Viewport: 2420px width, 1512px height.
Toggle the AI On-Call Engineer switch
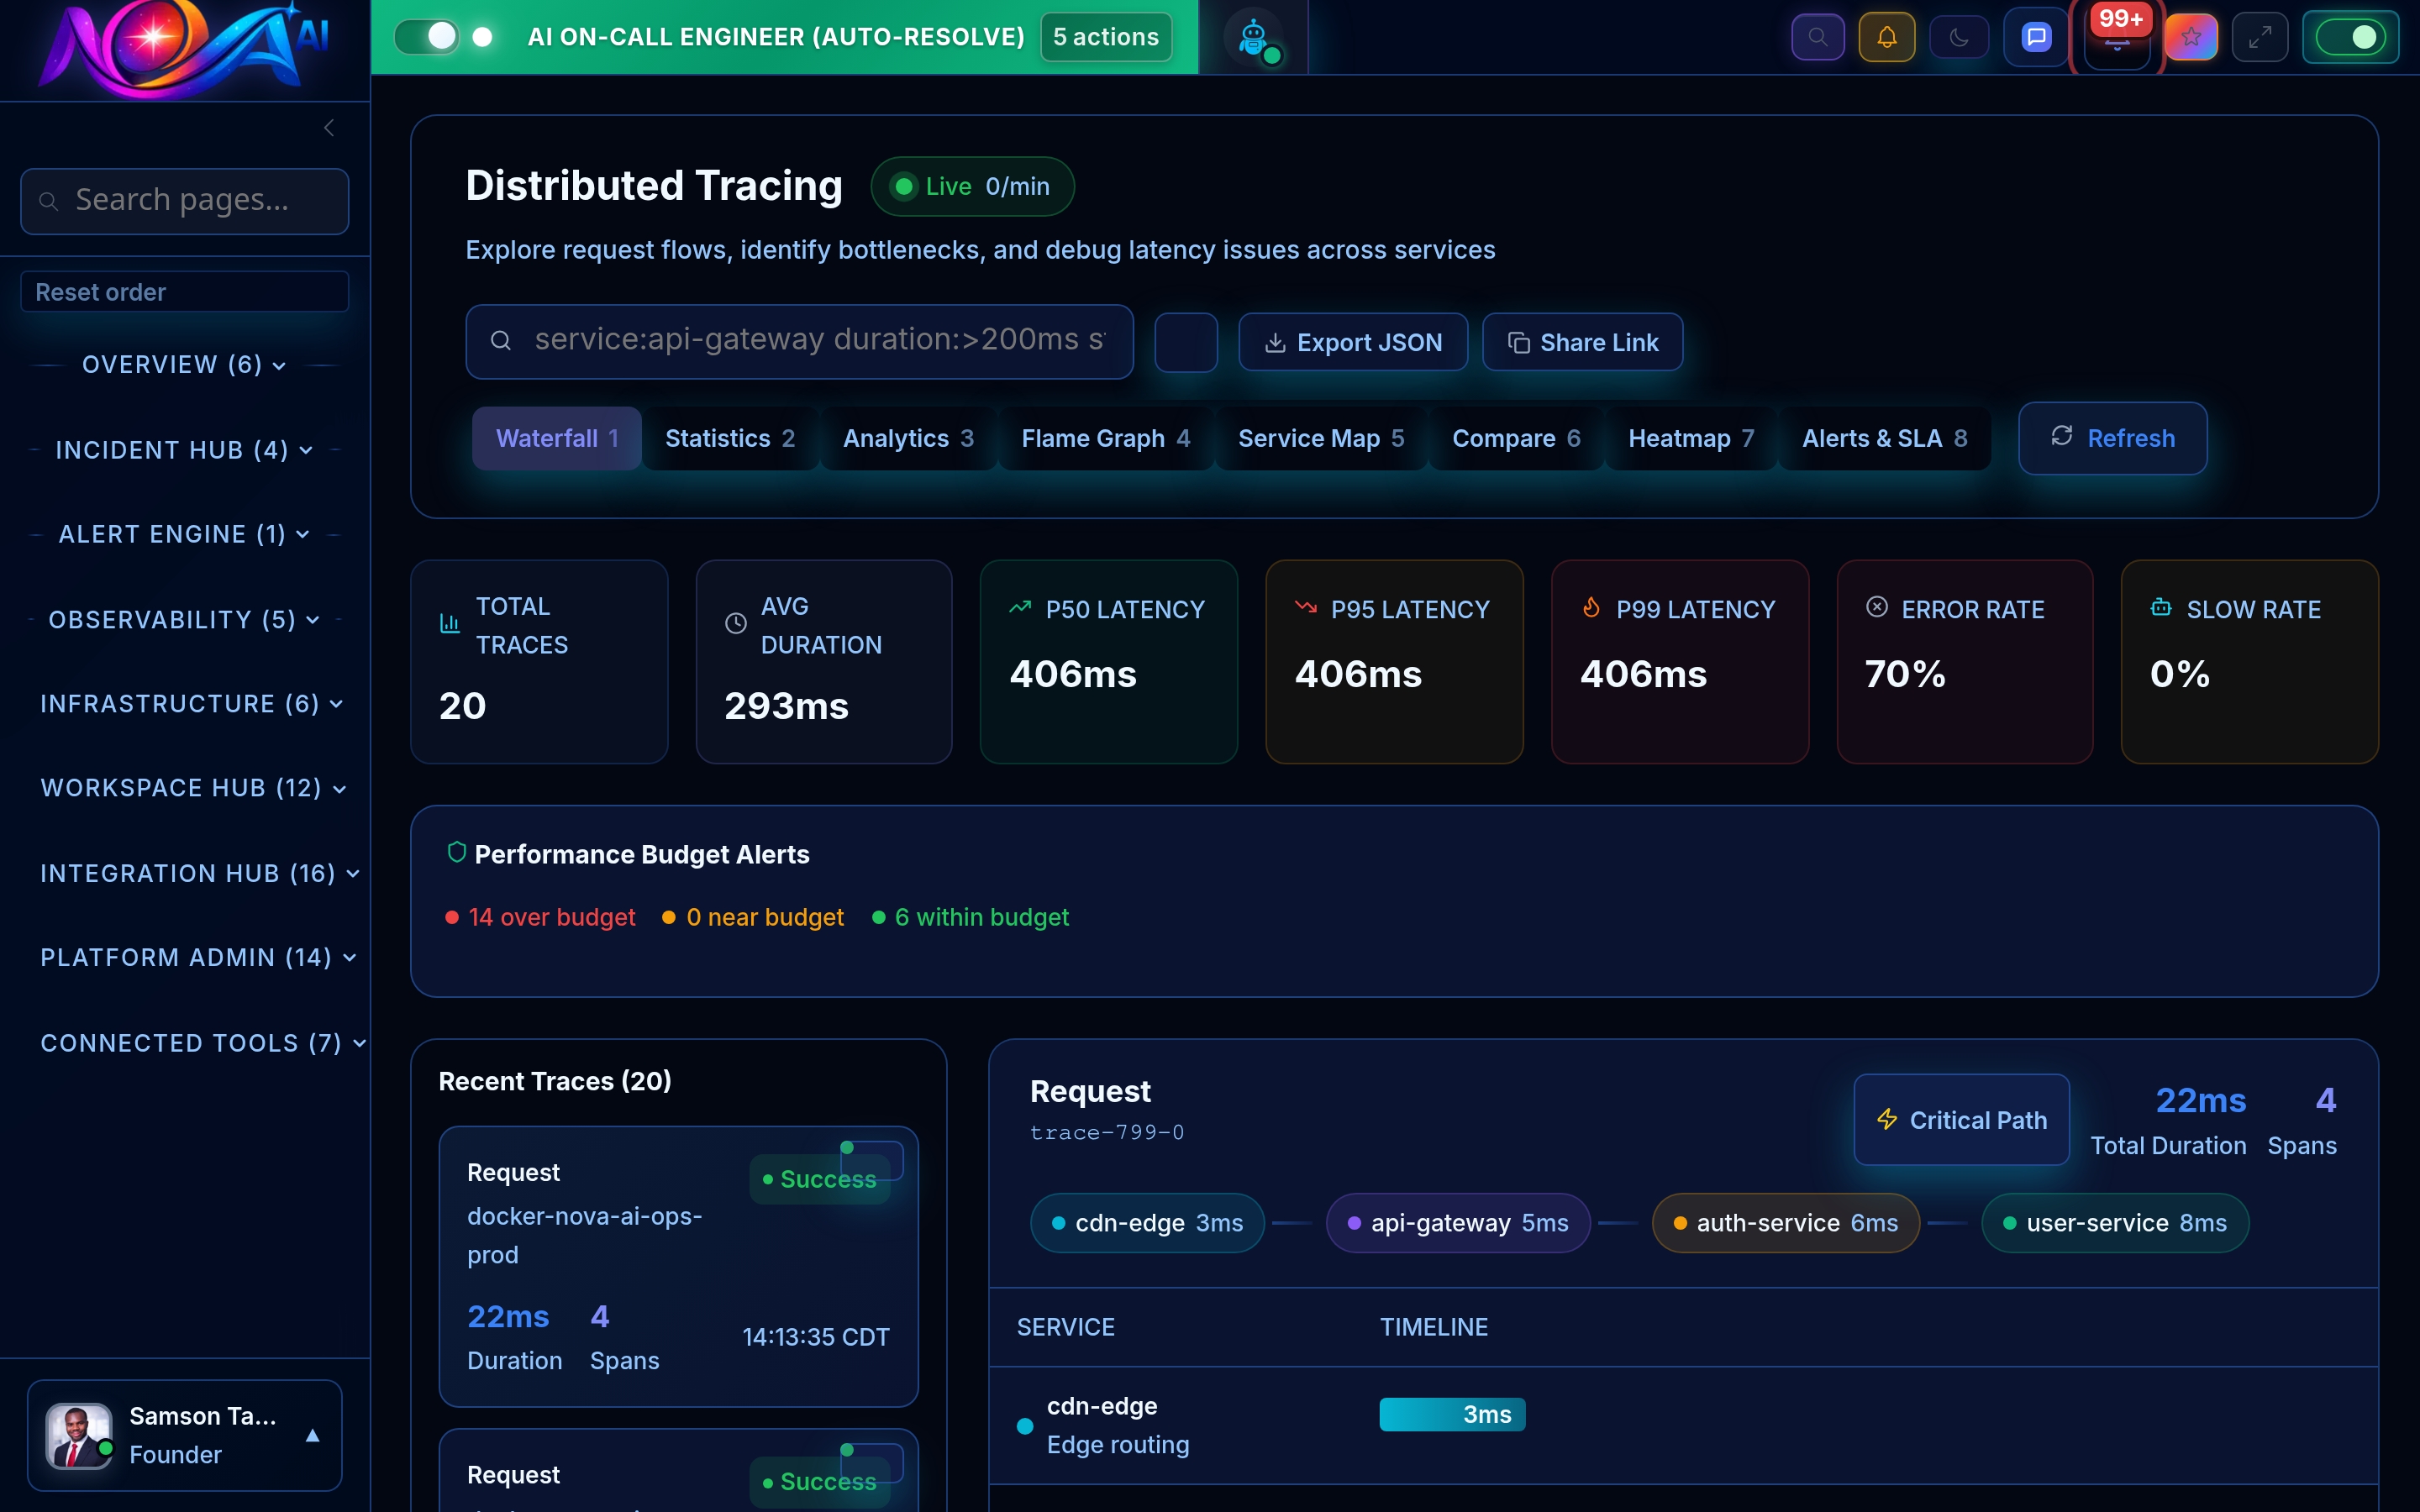pyautogui.click(x=427, y=36)
